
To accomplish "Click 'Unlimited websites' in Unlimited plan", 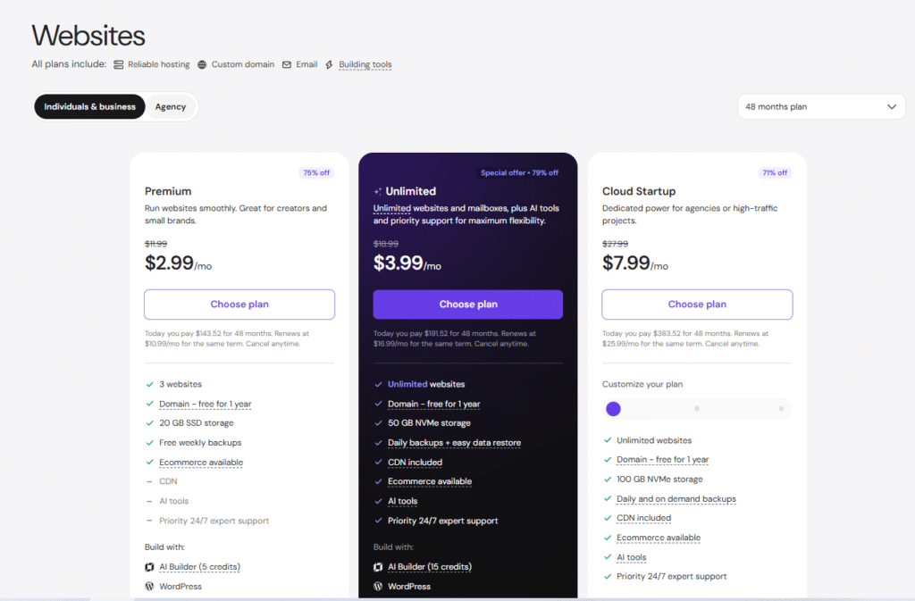I will point(426,384).
